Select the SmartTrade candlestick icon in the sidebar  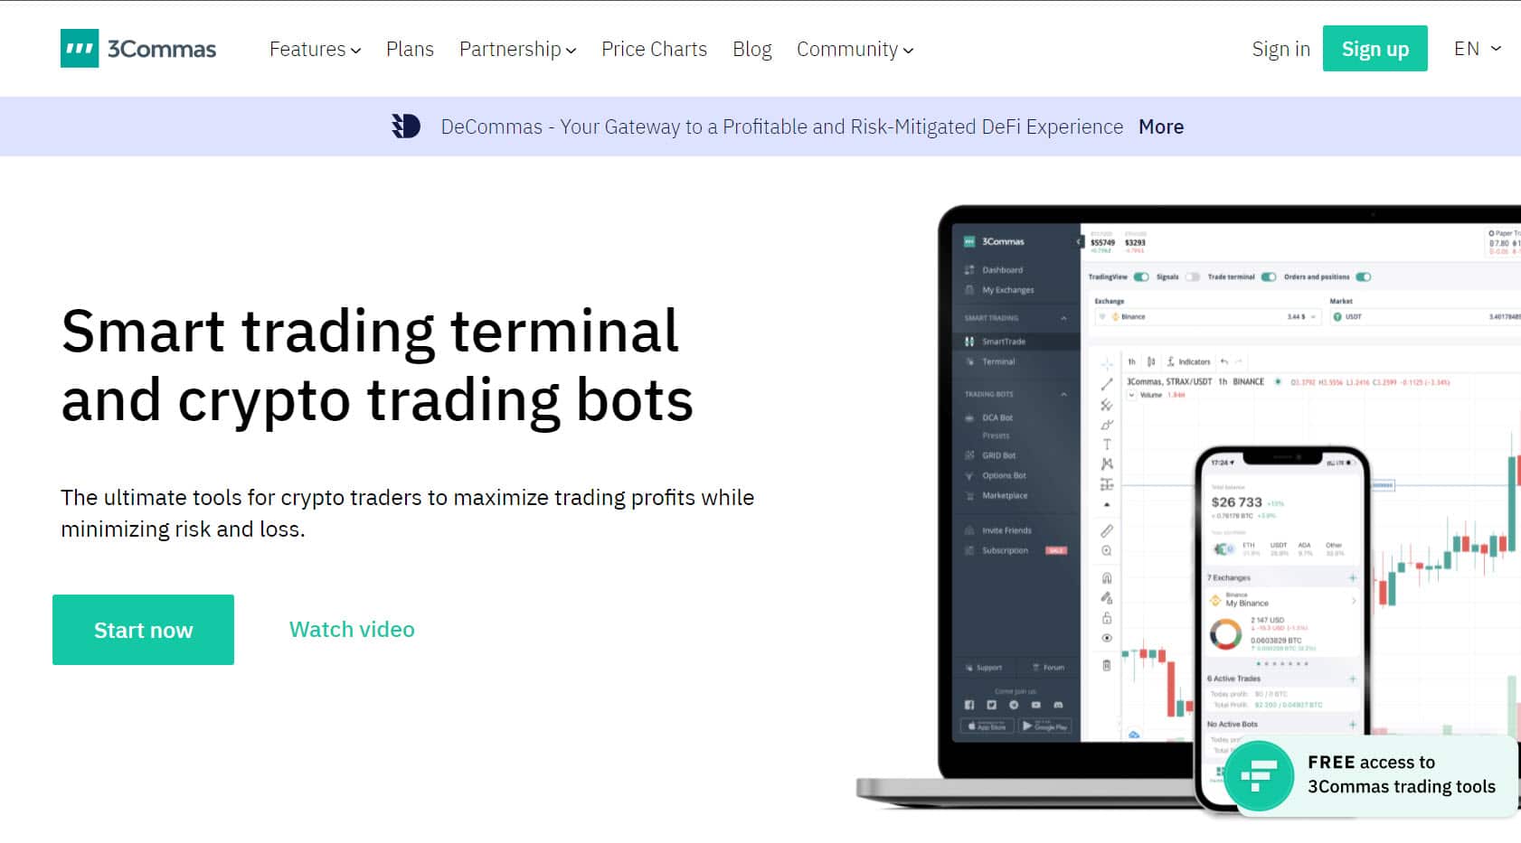tap(969, 342)
